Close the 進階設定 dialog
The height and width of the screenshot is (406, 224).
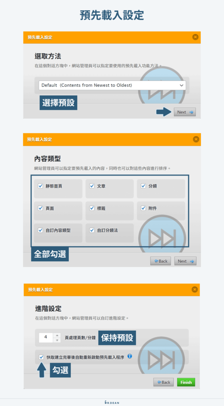click(x=195, y=289)
